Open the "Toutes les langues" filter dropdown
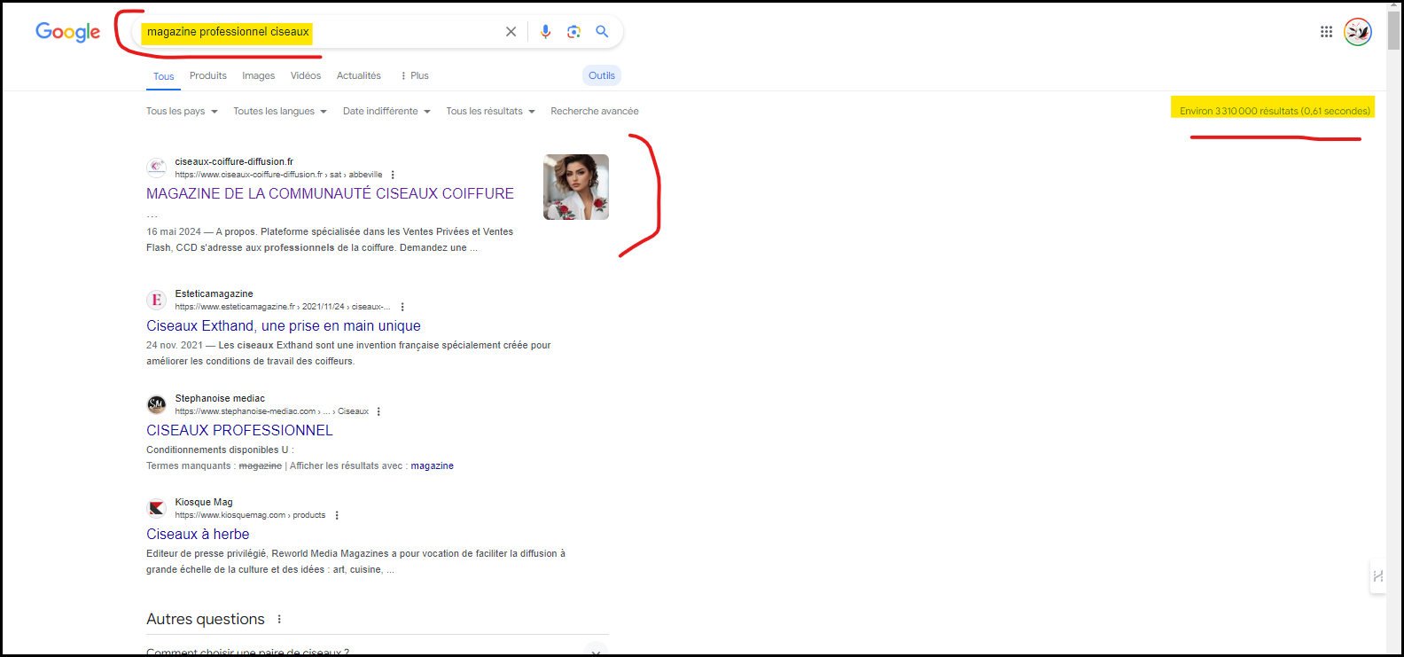Screen dimensions: 1404x657 pos(279,112)
